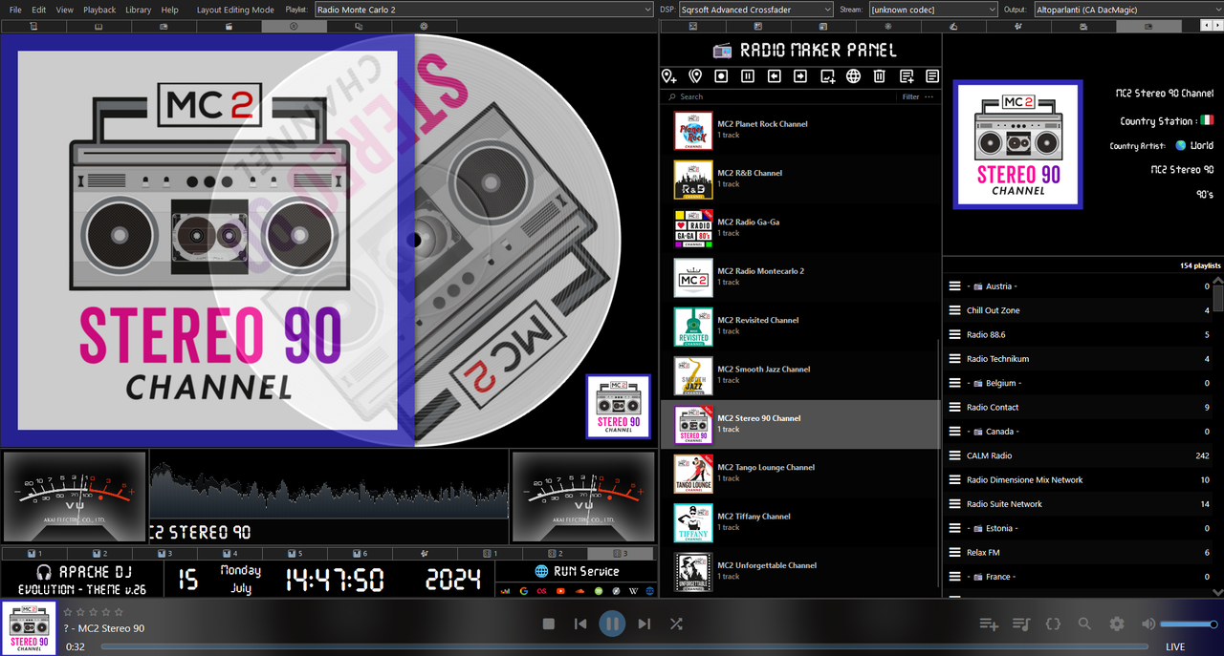The width and height of the screenshot is (1224, 656).
Task: Click the right arrow box icon
Action: coord(800,76)
